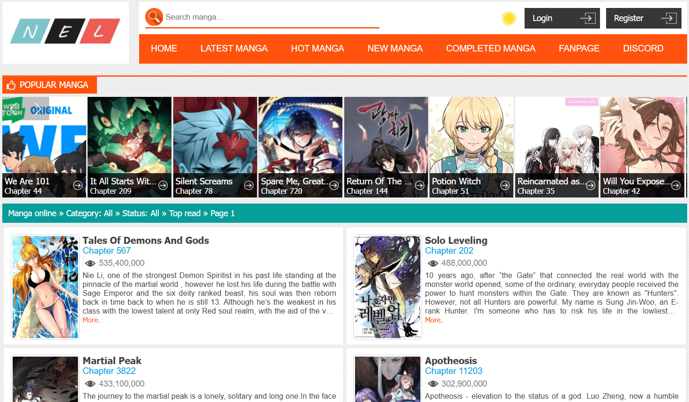Expand Solo Leveling description via More
689x402 pixels.
pos(433,321)
